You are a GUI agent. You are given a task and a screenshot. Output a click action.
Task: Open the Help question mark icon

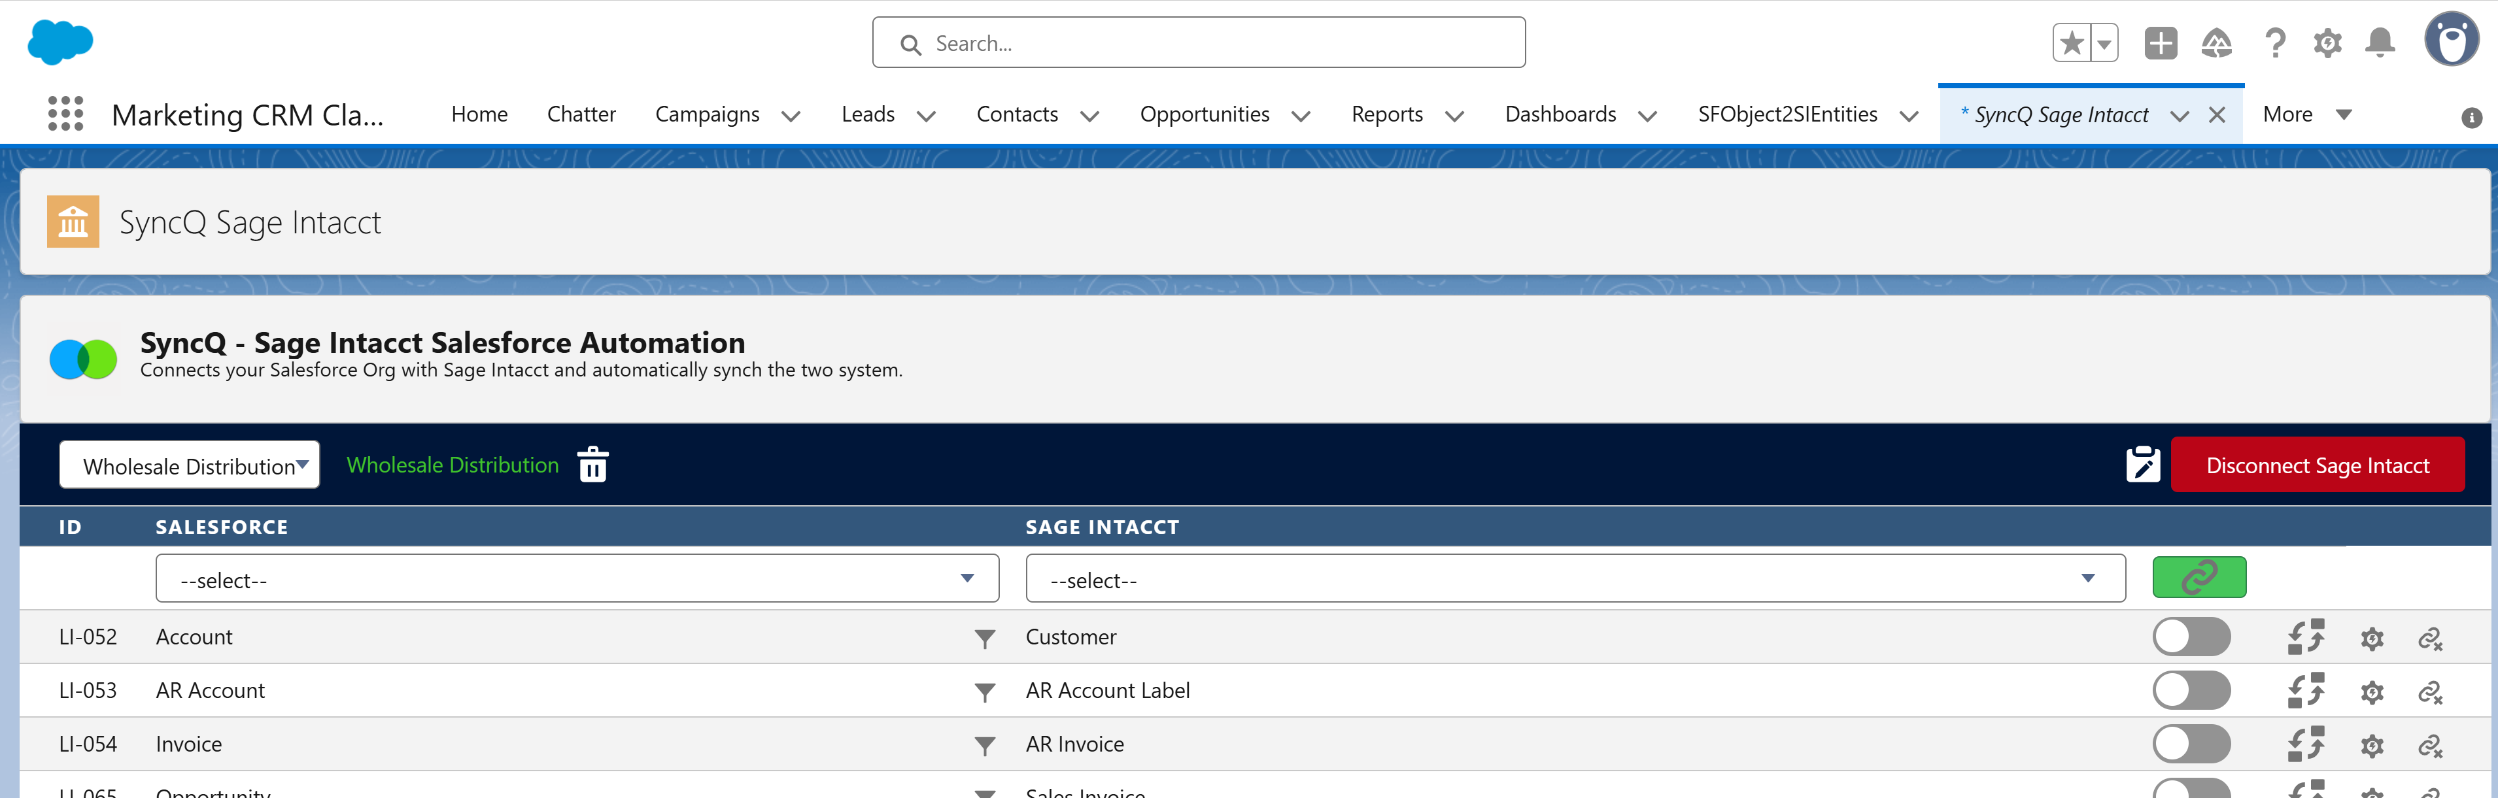point(2275,44)
